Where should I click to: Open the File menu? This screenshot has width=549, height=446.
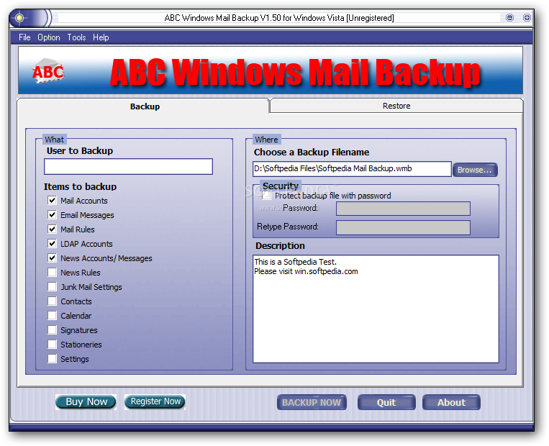coord(24,37)
